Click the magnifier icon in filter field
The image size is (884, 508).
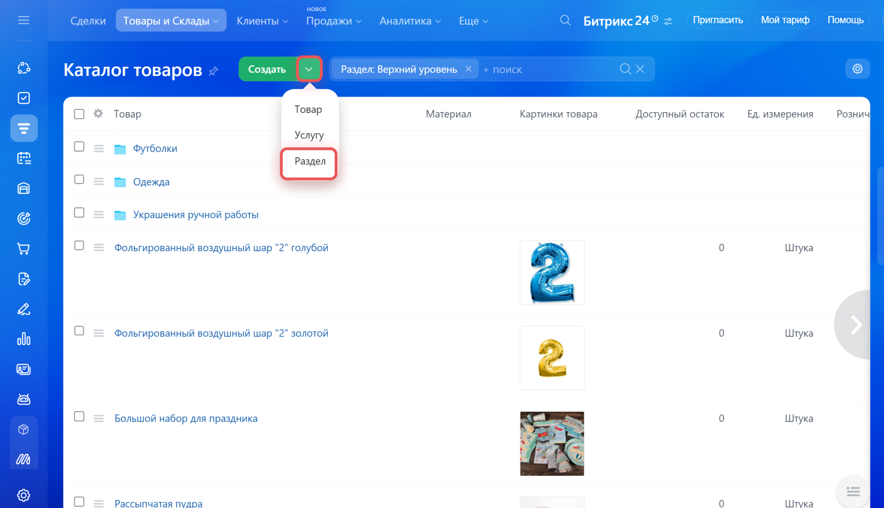(x=625, y=69)
